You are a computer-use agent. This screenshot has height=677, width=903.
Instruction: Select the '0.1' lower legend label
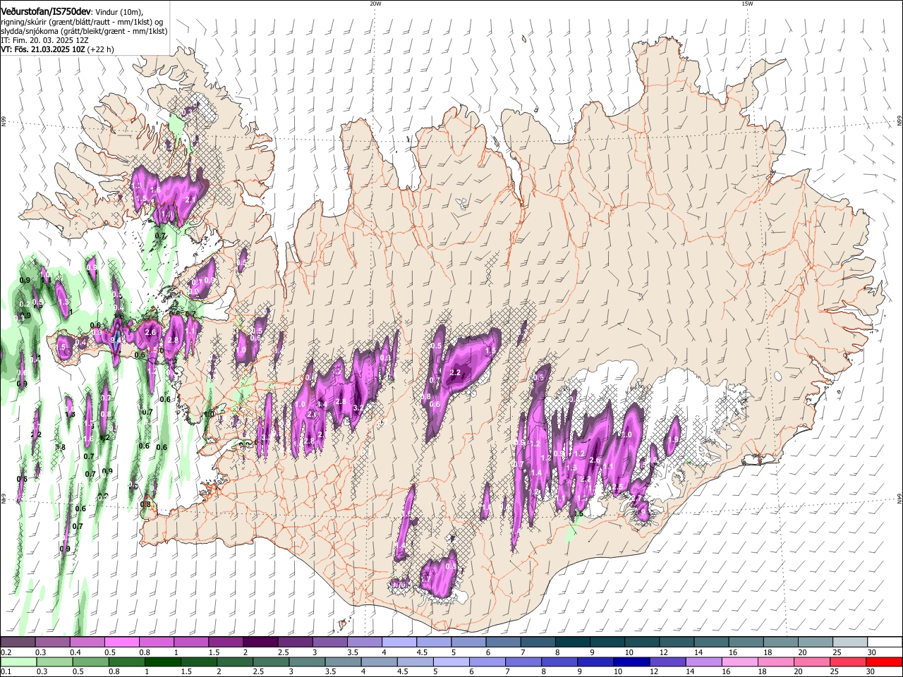5,672
